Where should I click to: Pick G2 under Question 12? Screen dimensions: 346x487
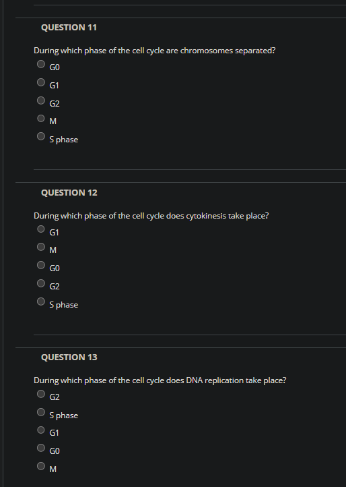coord(41,283)
